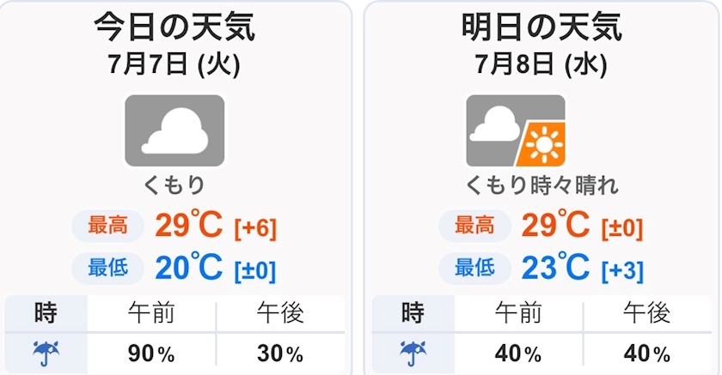Click tomorrow's 最高 temperature badge
Viewport: 722px width, 375px height.
(x=475, y=226)
